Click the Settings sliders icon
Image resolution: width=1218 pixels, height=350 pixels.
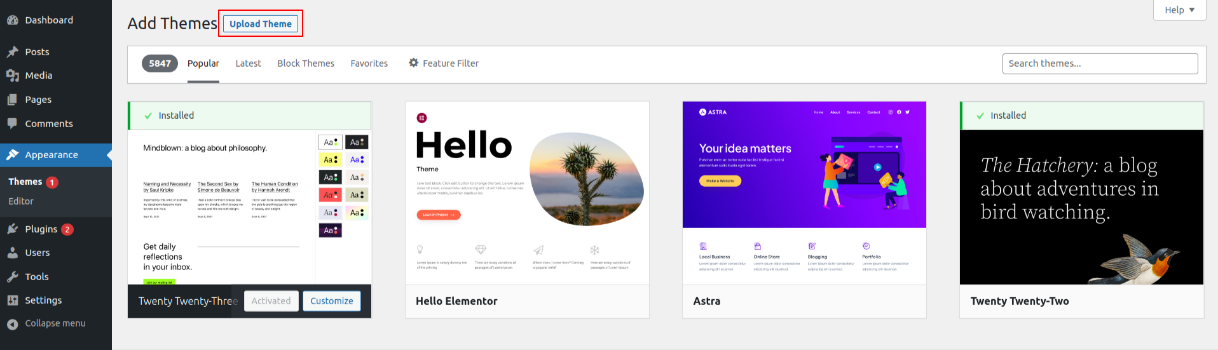tap(13, 300)
